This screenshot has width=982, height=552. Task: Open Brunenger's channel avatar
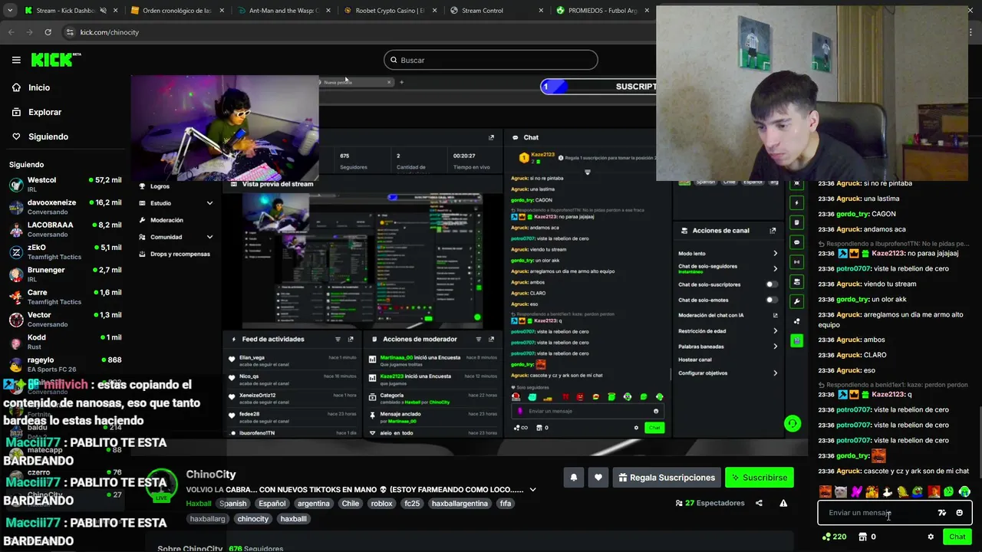pyautogui.click(x=16, y=274)
